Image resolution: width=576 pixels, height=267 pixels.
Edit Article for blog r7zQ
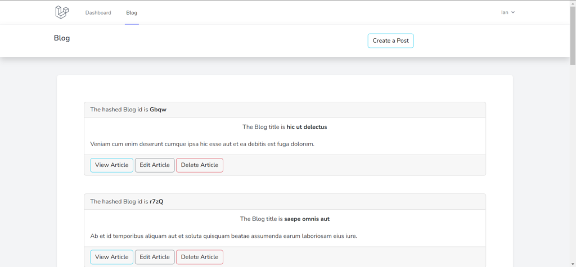point(155,257)
